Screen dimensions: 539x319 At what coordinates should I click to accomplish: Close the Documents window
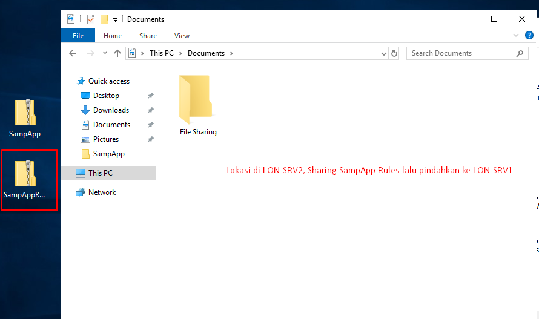[x=522, y=19]
